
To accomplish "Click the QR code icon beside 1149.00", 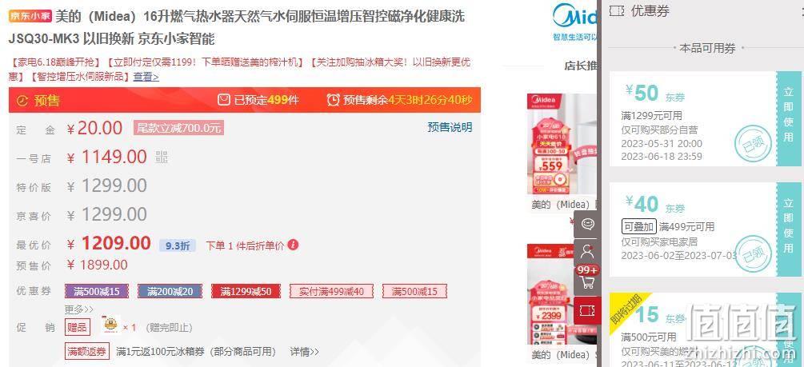I will point(162,158).
